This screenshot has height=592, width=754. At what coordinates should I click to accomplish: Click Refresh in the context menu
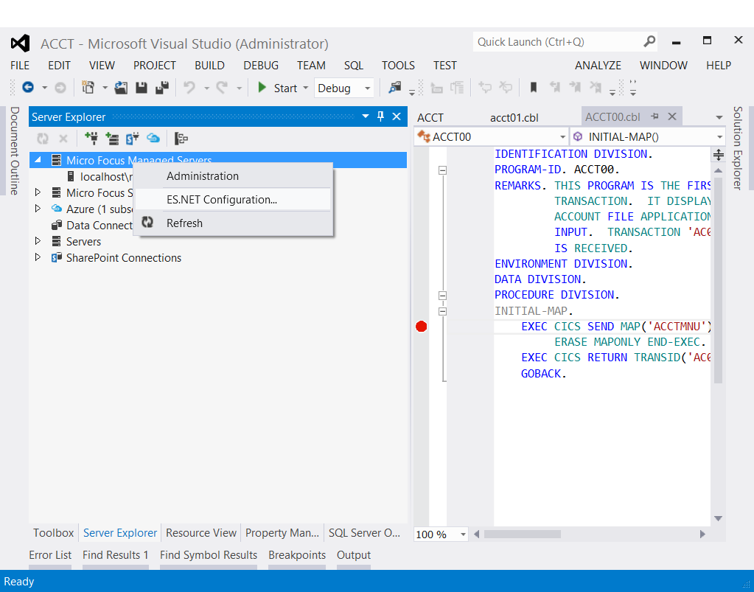(x=184, y=223)
